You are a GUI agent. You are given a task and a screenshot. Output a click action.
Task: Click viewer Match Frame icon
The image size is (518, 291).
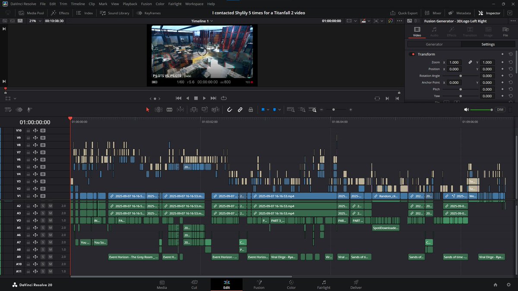click(378, 98)
